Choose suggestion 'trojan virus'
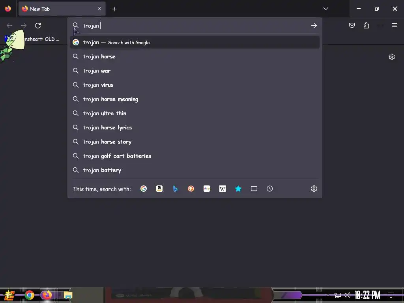Screen dimensions: 404x303 (x=195, y=85)
